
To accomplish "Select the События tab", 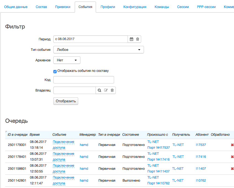I will (x=85, y=7).
